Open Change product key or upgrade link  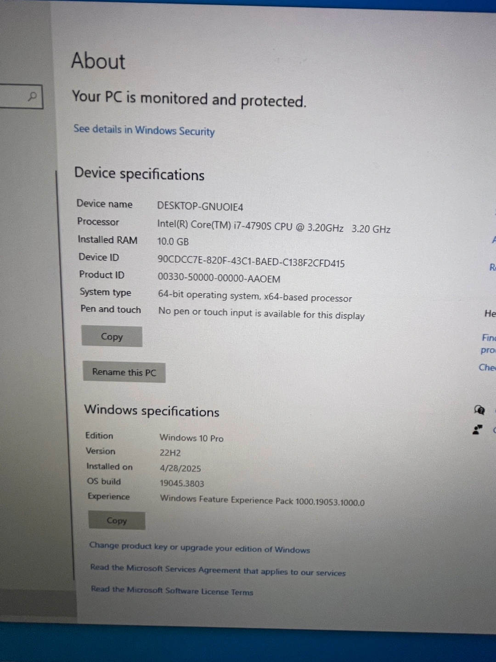point(200,547)
